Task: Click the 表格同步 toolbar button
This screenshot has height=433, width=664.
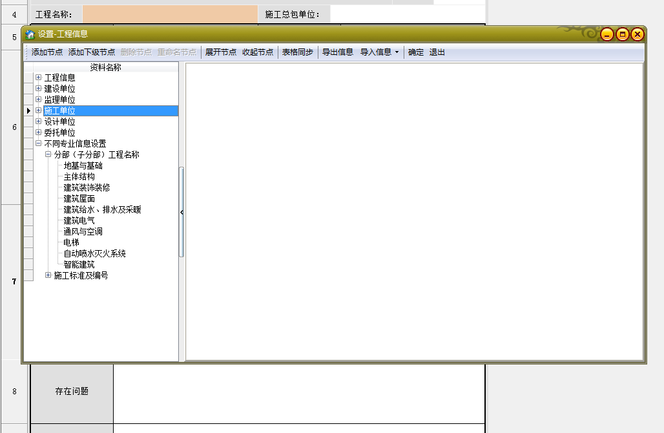Action: point(298,52)
